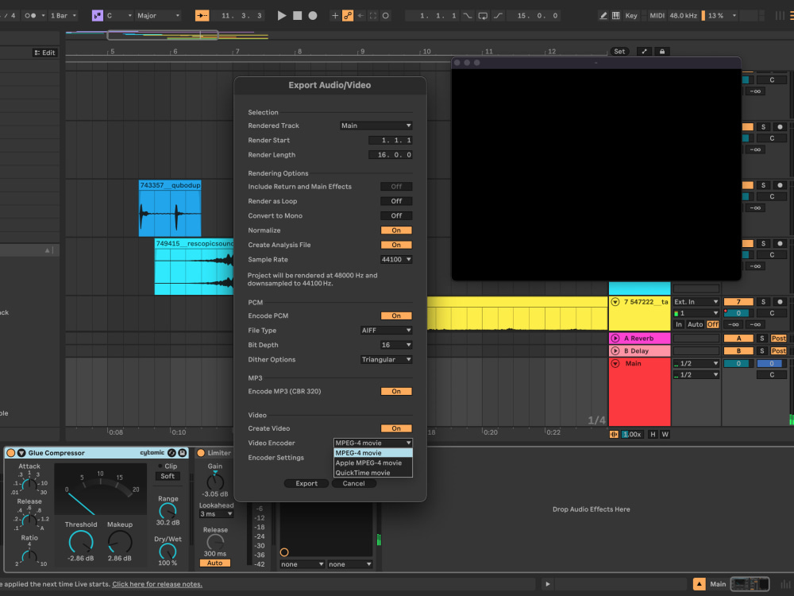
Task: Toggle Draw Mode pencil icon
Action: [603, 16]
